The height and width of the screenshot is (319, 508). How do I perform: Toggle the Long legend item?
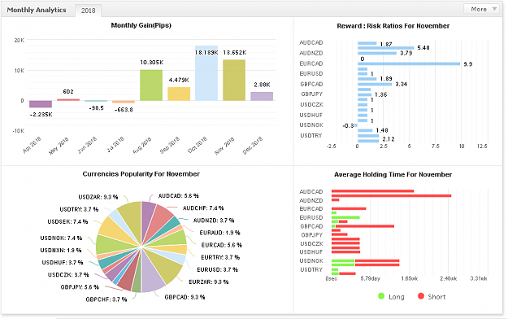tap(392, 296)
